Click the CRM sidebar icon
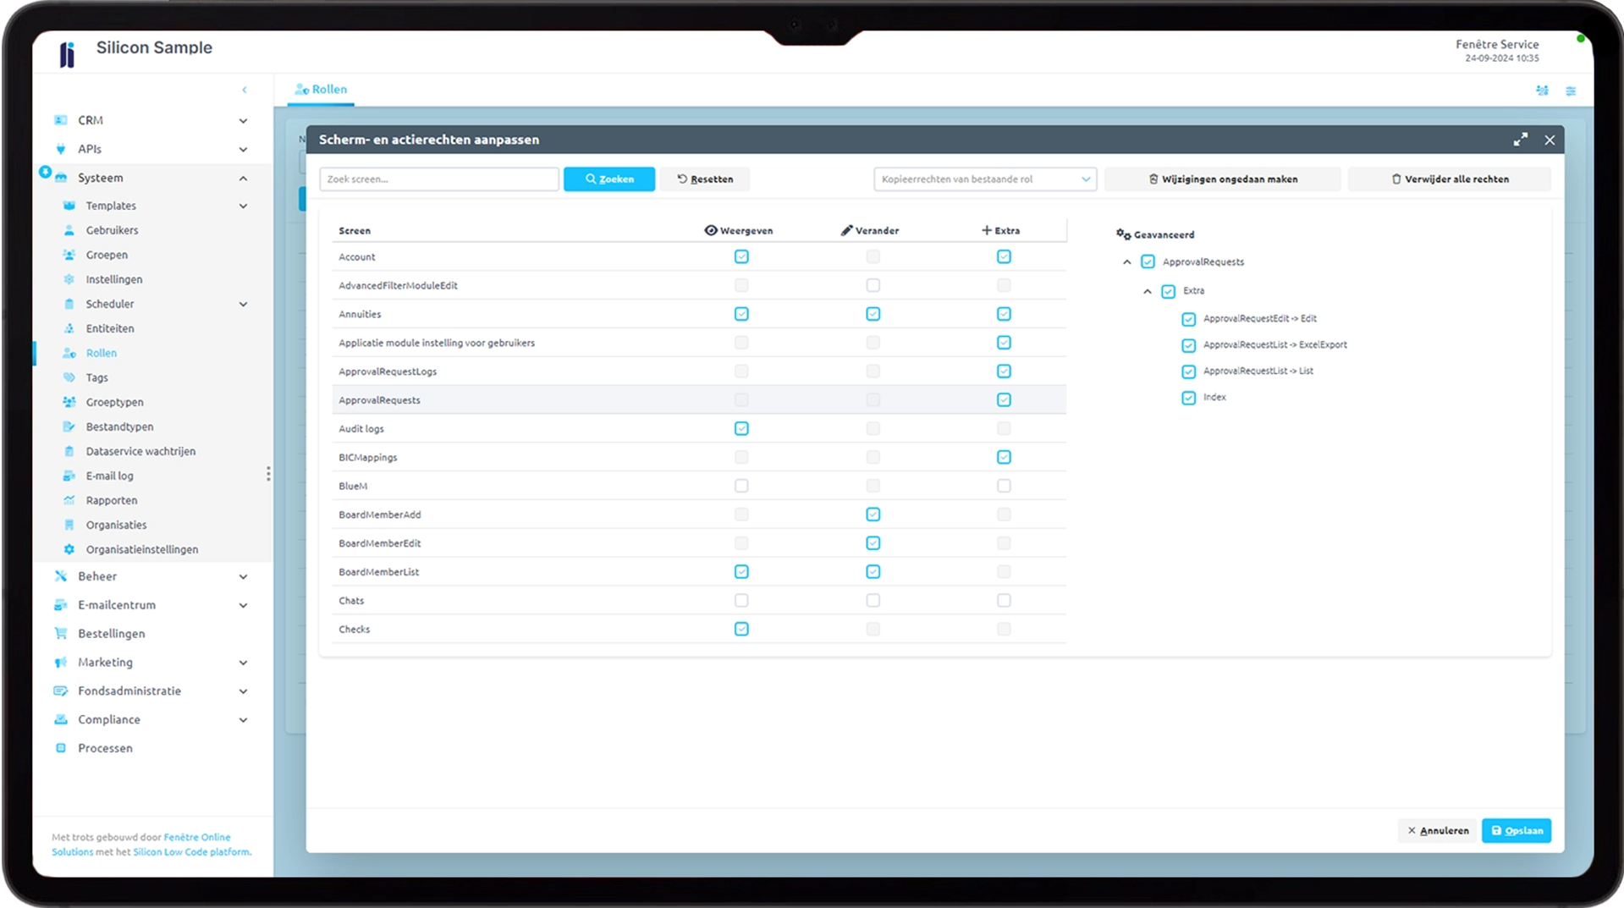This screenshot has height=908, width=1624. point(61,120)
